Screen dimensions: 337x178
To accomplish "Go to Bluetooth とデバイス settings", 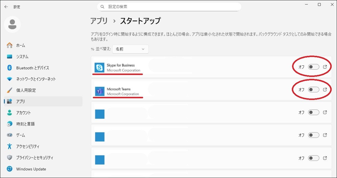I will click(33, 68).
